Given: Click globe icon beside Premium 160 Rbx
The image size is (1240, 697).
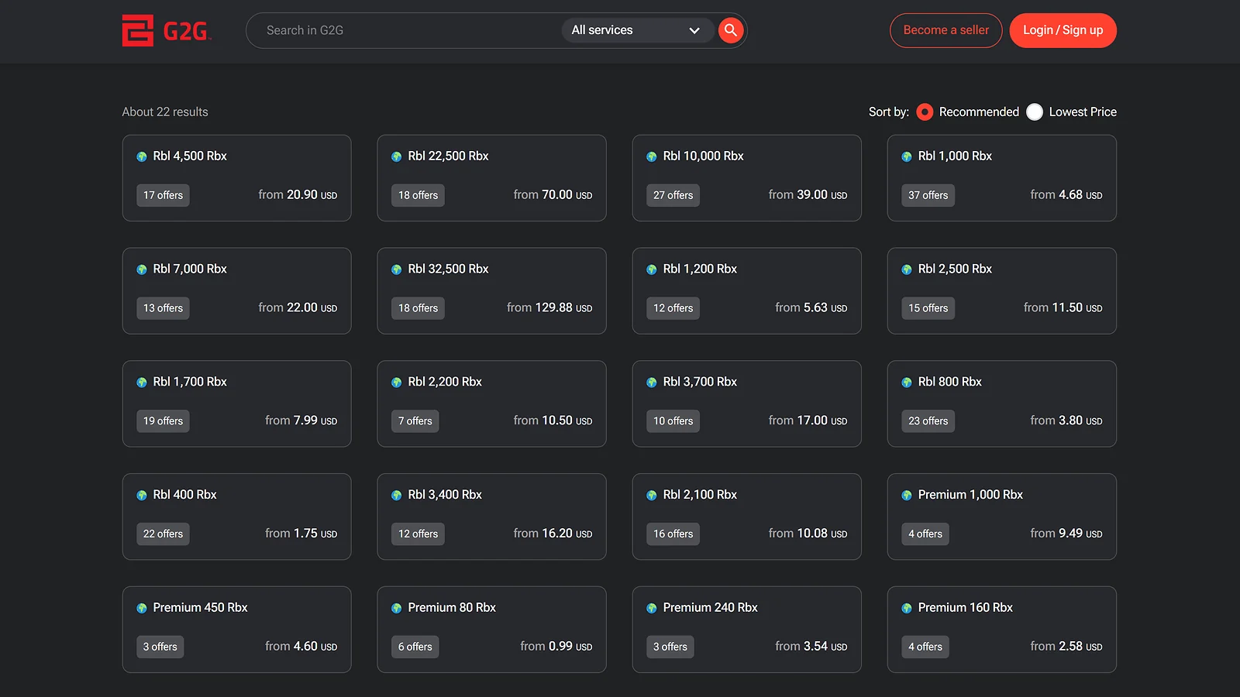Looking at the screenshot, I should click(907, 609).
